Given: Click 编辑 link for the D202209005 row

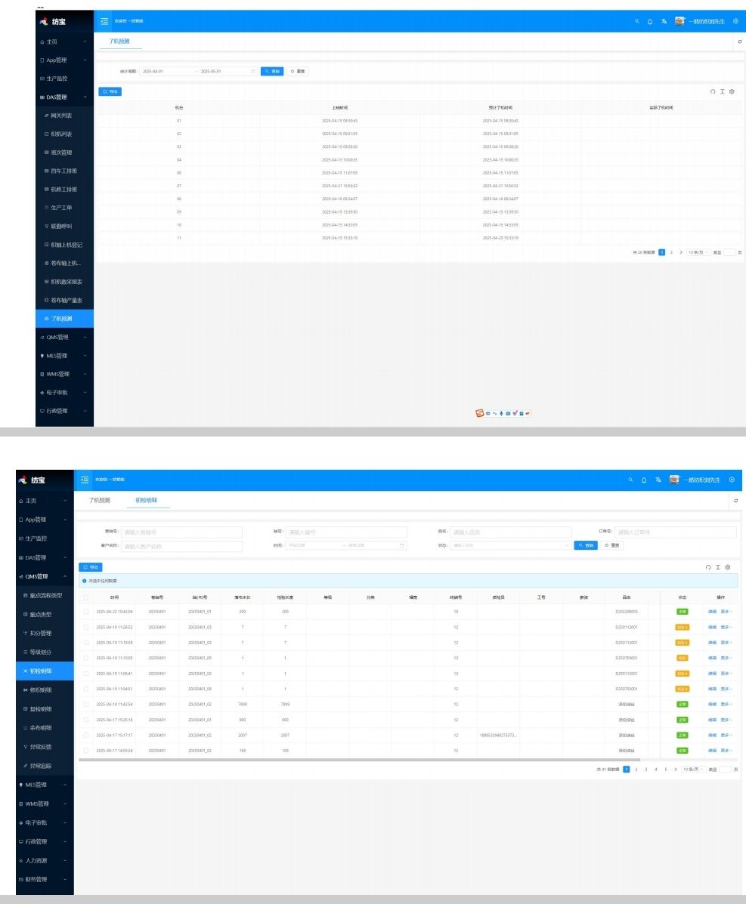Looking at the screenshot, I should [x=712, y=612].
